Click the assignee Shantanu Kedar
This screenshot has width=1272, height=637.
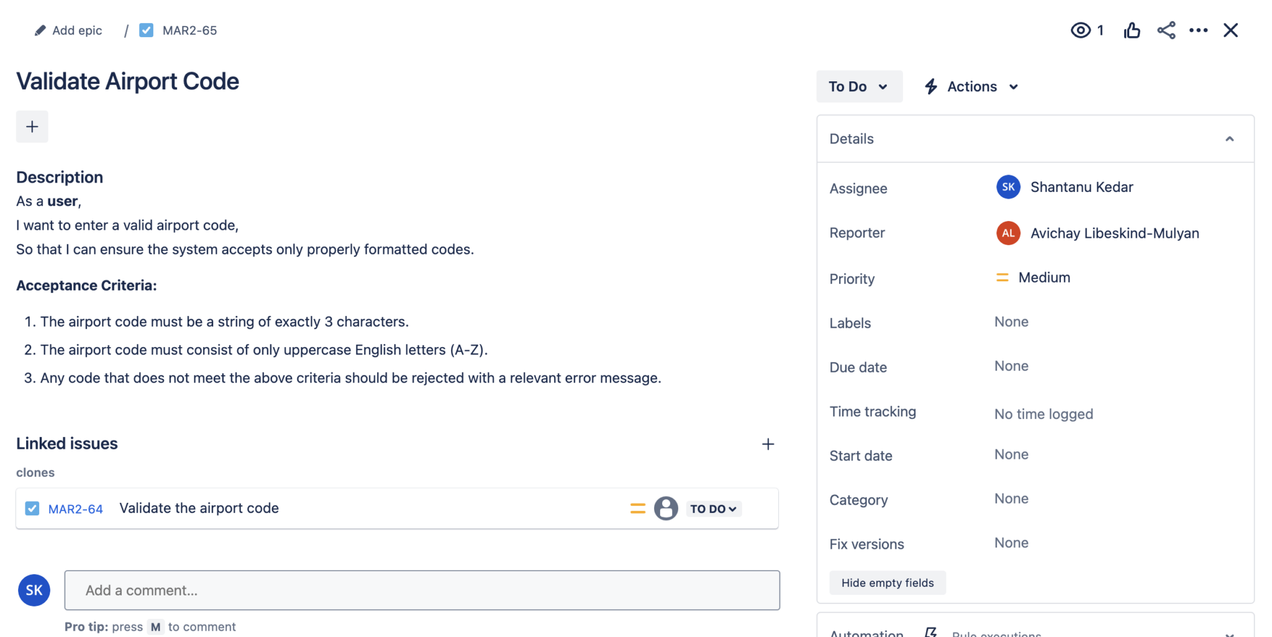pyautogui.click(x=1082, y=187)
